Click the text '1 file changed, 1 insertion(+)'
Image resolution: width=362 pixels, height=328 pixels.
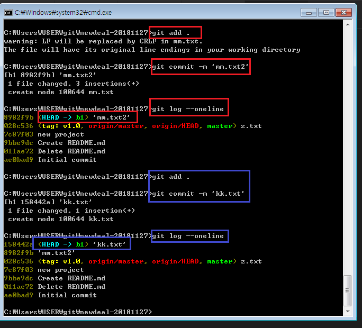[x=71, y=211]
